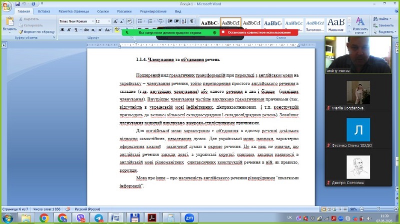
Task: Show paragraph marks with ¶ button
Action: [x=191, y=21]
